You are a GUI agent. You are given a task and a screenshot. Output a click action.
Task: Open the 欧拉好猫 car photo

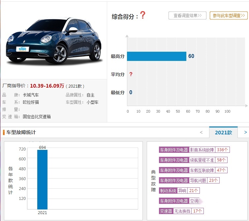[54, 41]
